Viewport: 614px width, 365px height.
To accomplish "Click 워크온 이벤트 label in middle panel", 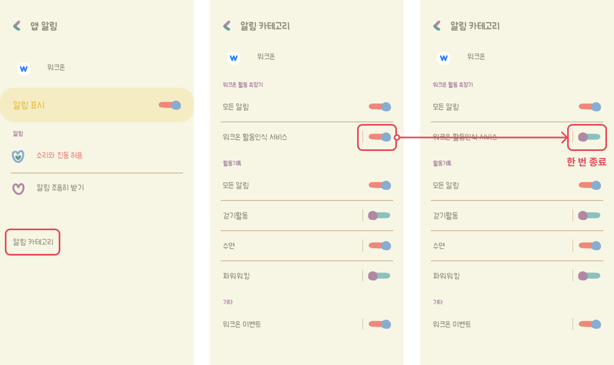I will [x=242, y=324].
